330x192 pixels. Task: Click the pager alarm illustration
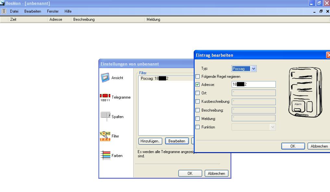coord(305,92)
